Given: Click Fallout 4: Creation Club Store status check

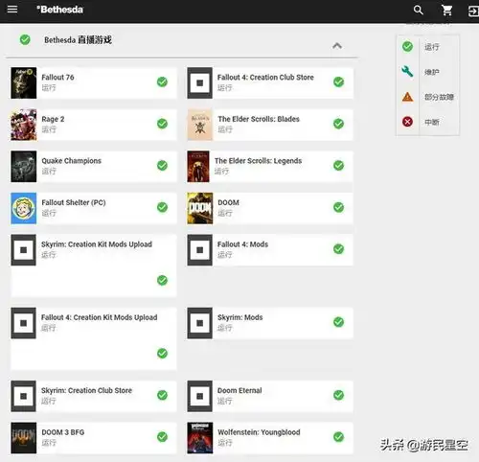Looking at the screenshot, I should click(338, 81).
